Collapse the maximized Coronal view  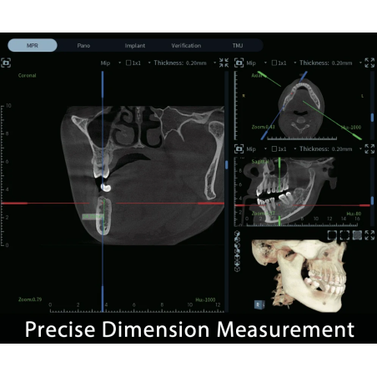point(224,63)
